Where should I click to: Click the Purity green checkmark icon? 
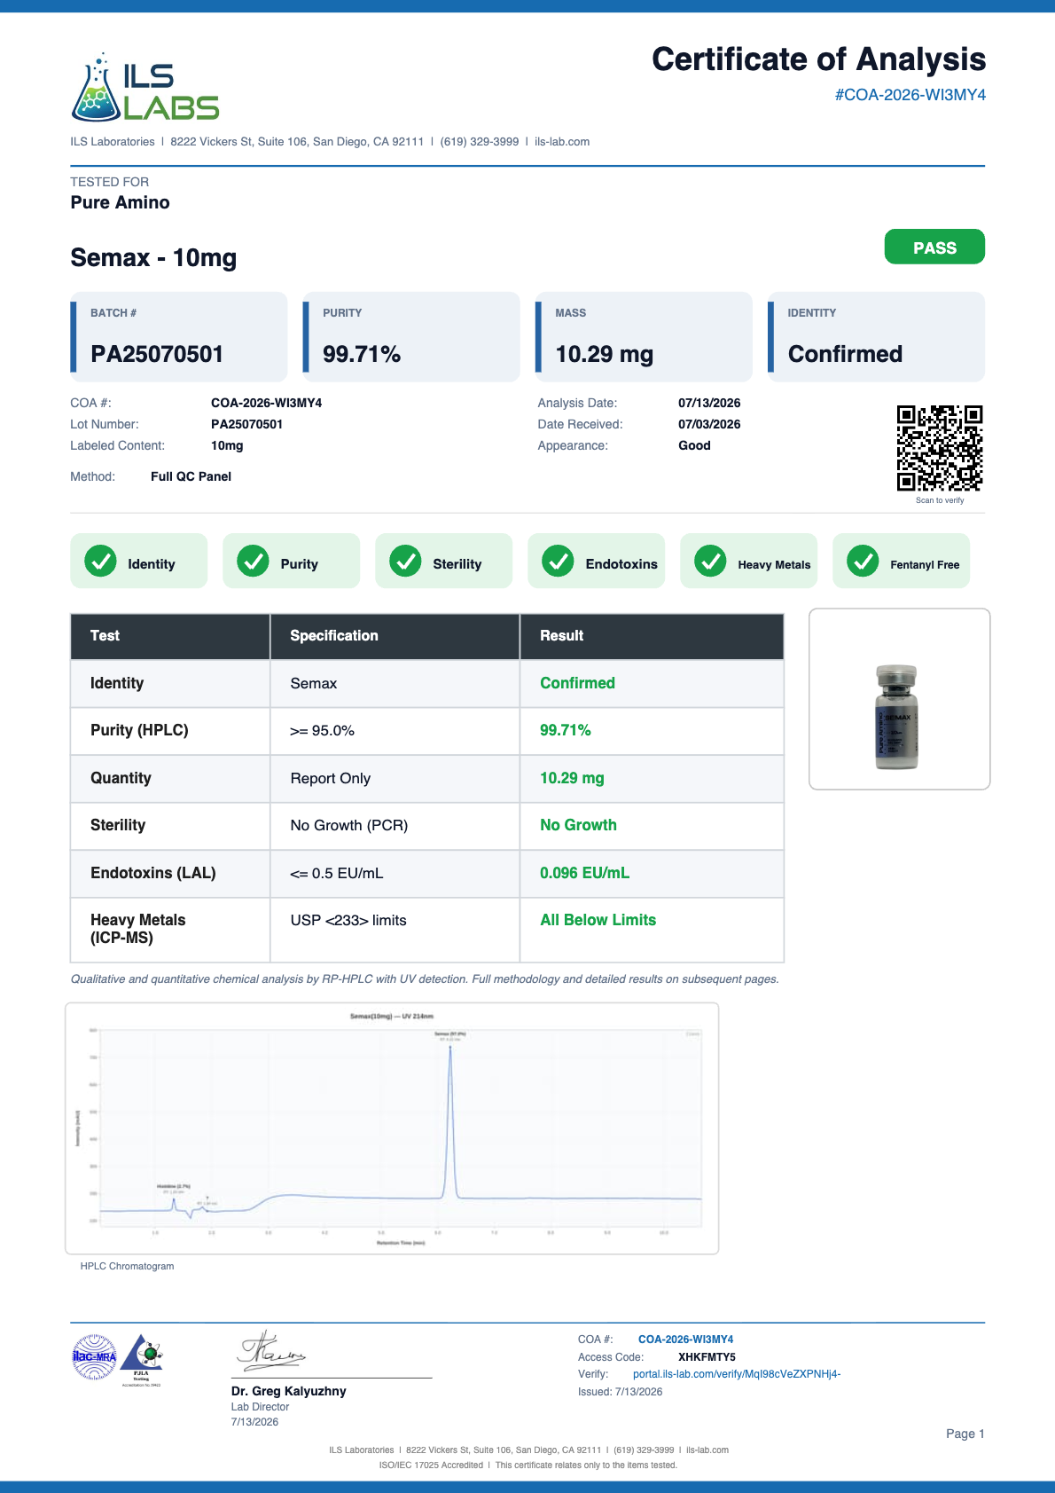click(x=253, y=561)
